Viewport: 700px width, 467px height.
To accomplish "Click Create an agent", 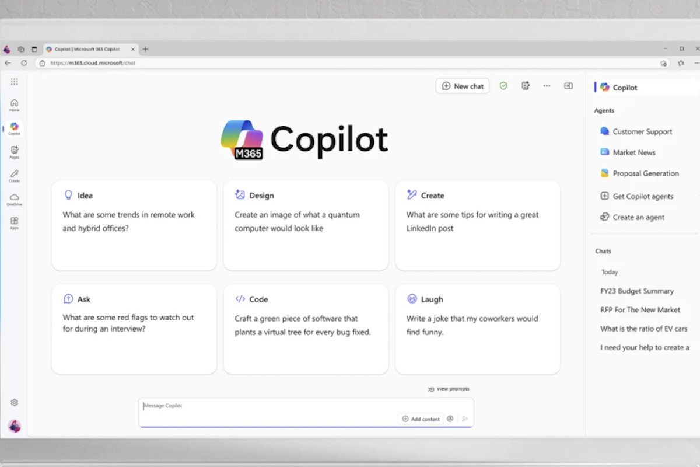I will (632, 217).
